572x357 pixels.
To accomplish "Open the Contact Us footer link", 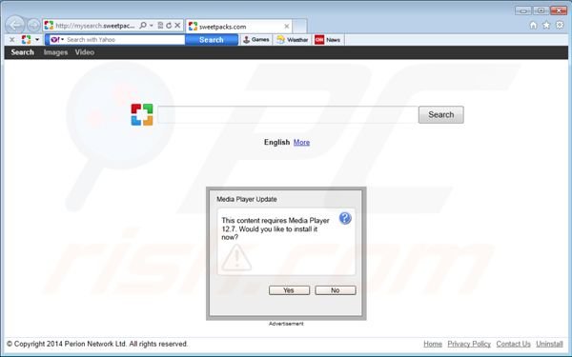I will 513,344.
